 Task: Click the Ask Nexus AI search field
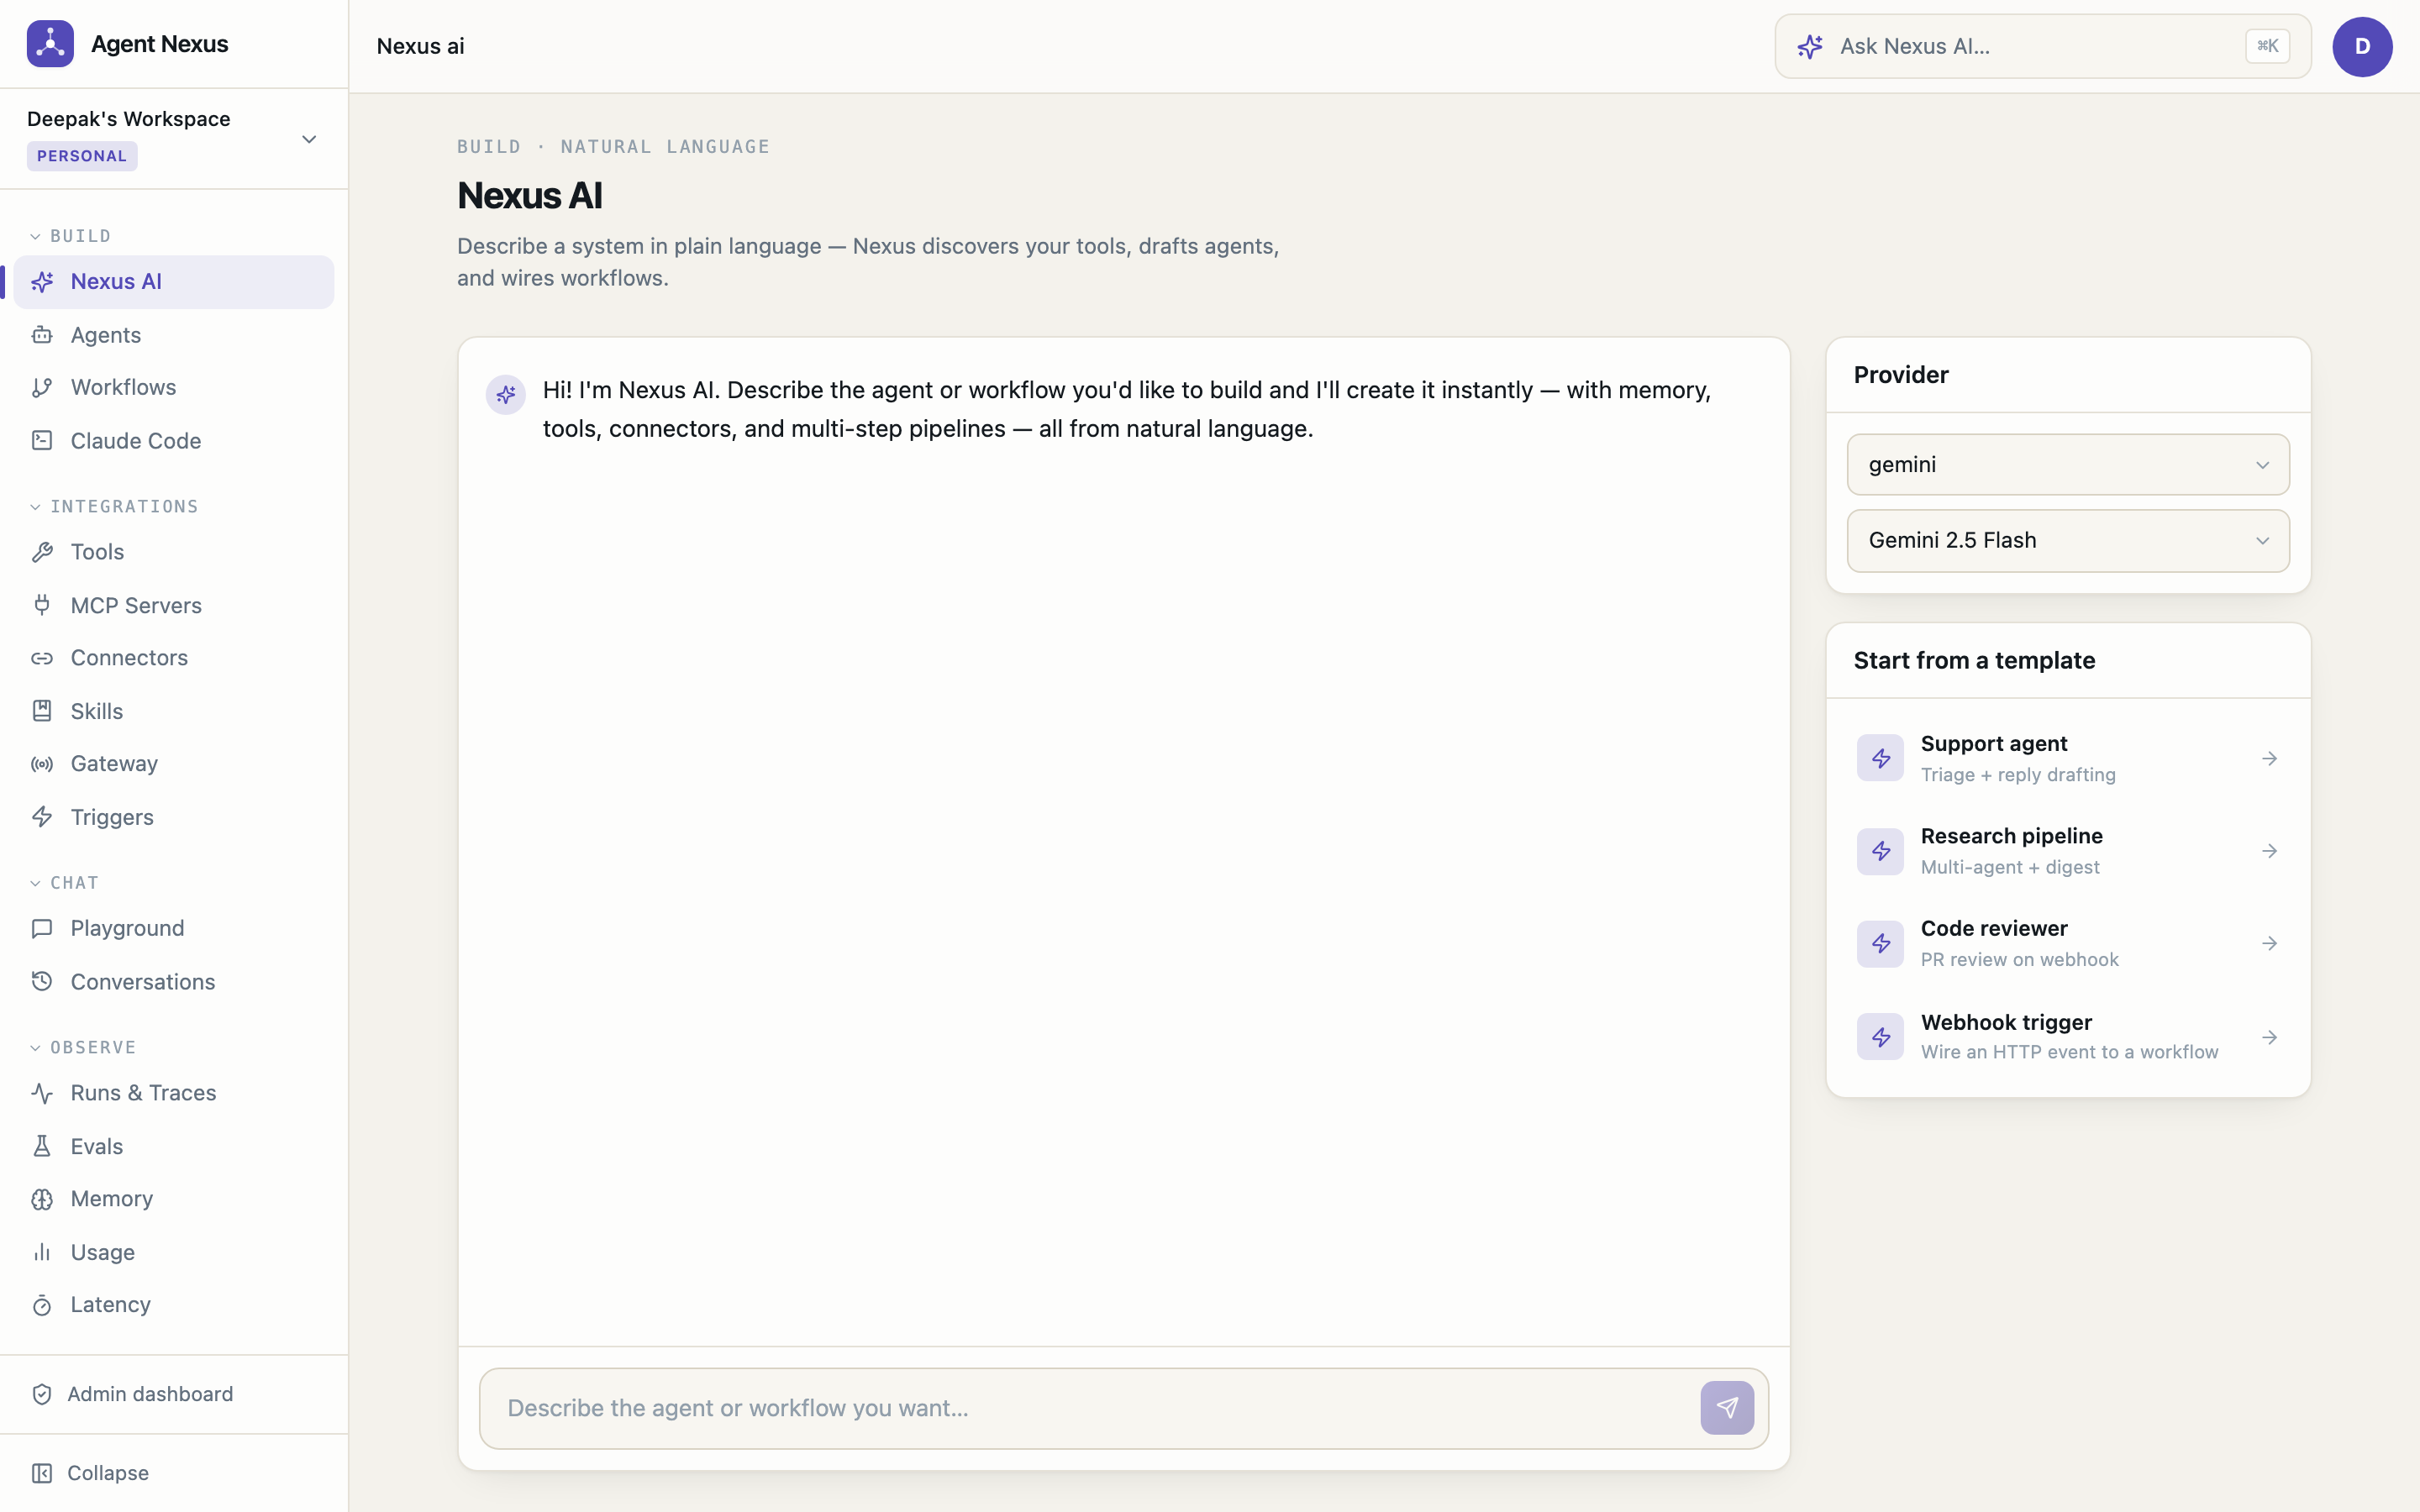[2042, 47]
